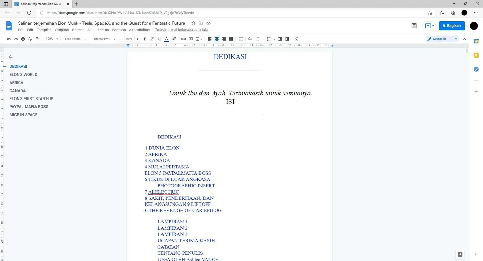Move the document using the folder icon

[201, 23]
